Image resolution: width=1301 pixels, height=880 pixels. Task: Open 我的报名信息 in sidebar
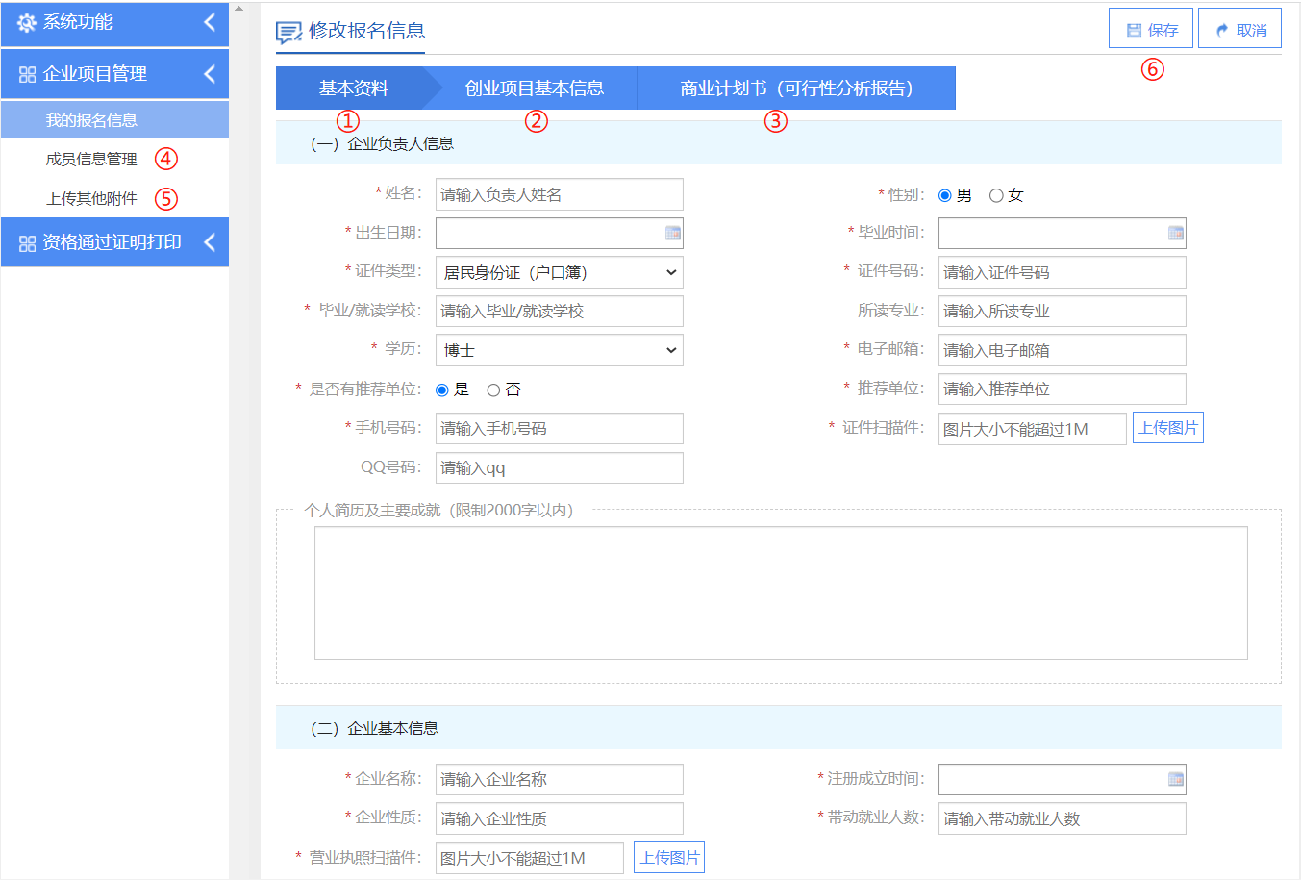coord(114,120)
